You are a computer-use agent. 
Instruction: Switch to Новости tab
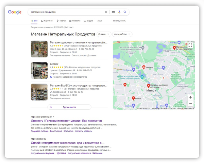coord(75,21)
